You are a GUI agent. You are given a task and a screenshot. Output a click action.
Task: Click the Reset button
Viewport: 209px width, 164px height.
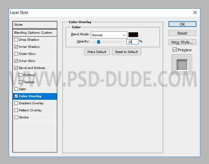tap(182, 33)
